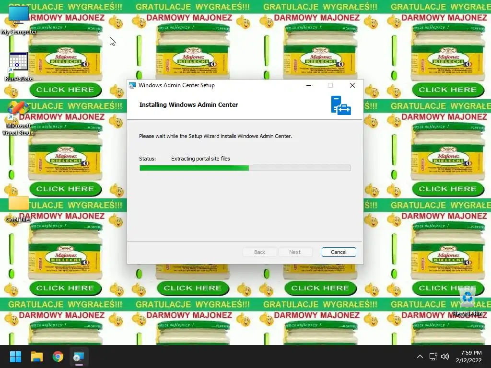This screenshot has height=368, width=491.
Task: Show hidden system tray icons chevron
Action: tap(420, 356)
